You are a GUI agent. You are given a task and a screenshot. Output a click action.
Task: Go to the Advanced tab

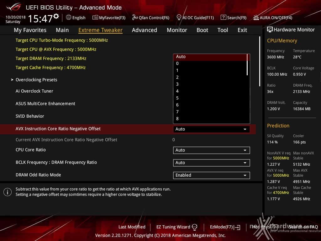click(x=145, y=30)
